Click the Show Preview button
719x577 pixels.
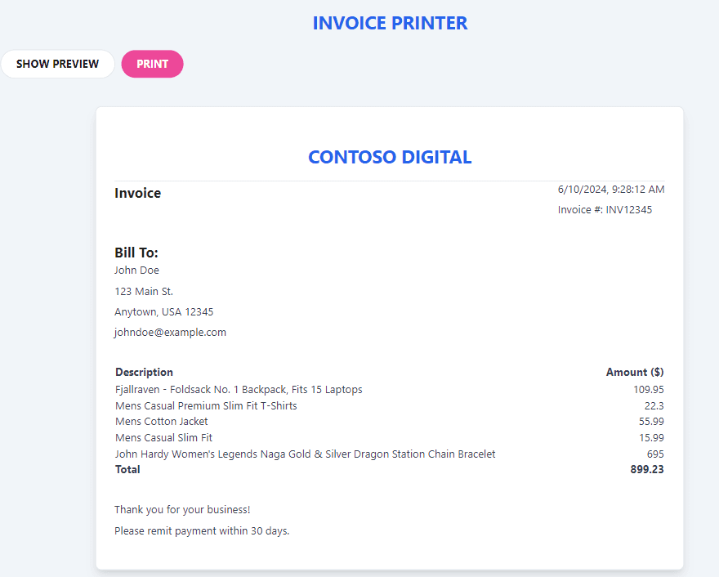pos(57,64)
